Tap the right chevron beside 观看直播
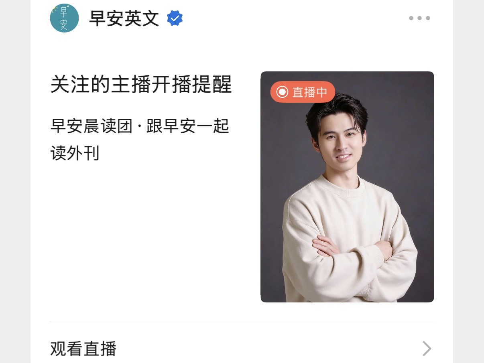484x363 pixels. pyautogui.click(x=427, y=349)
